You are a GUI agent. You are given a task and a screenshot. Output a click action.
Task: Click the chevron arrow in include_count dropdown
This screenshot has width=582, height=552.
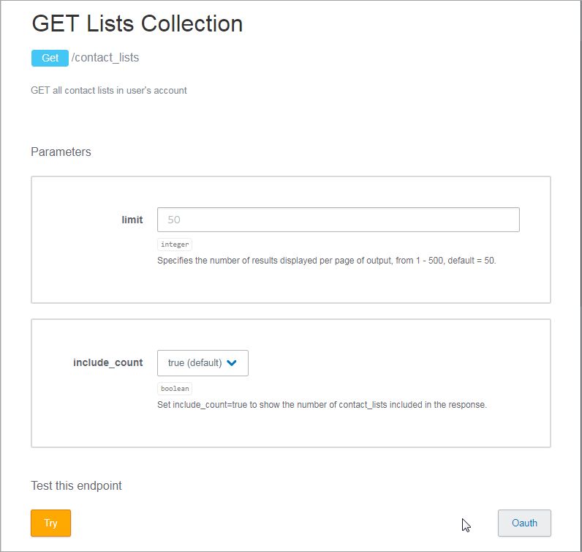coord(232,363)
